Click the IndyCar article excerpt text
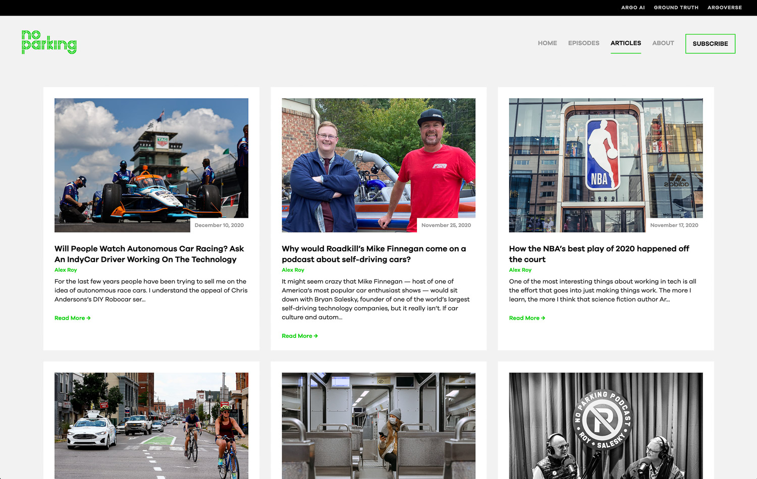 coord(151,290)
